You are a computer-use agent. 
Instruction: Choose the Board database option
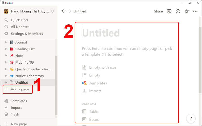(94, 119)
